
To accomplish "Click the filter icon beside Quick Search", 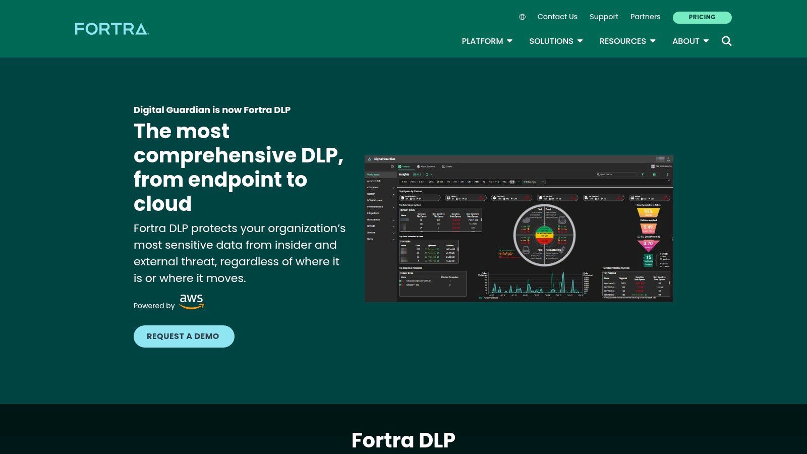I will click(x=643, y=175).
